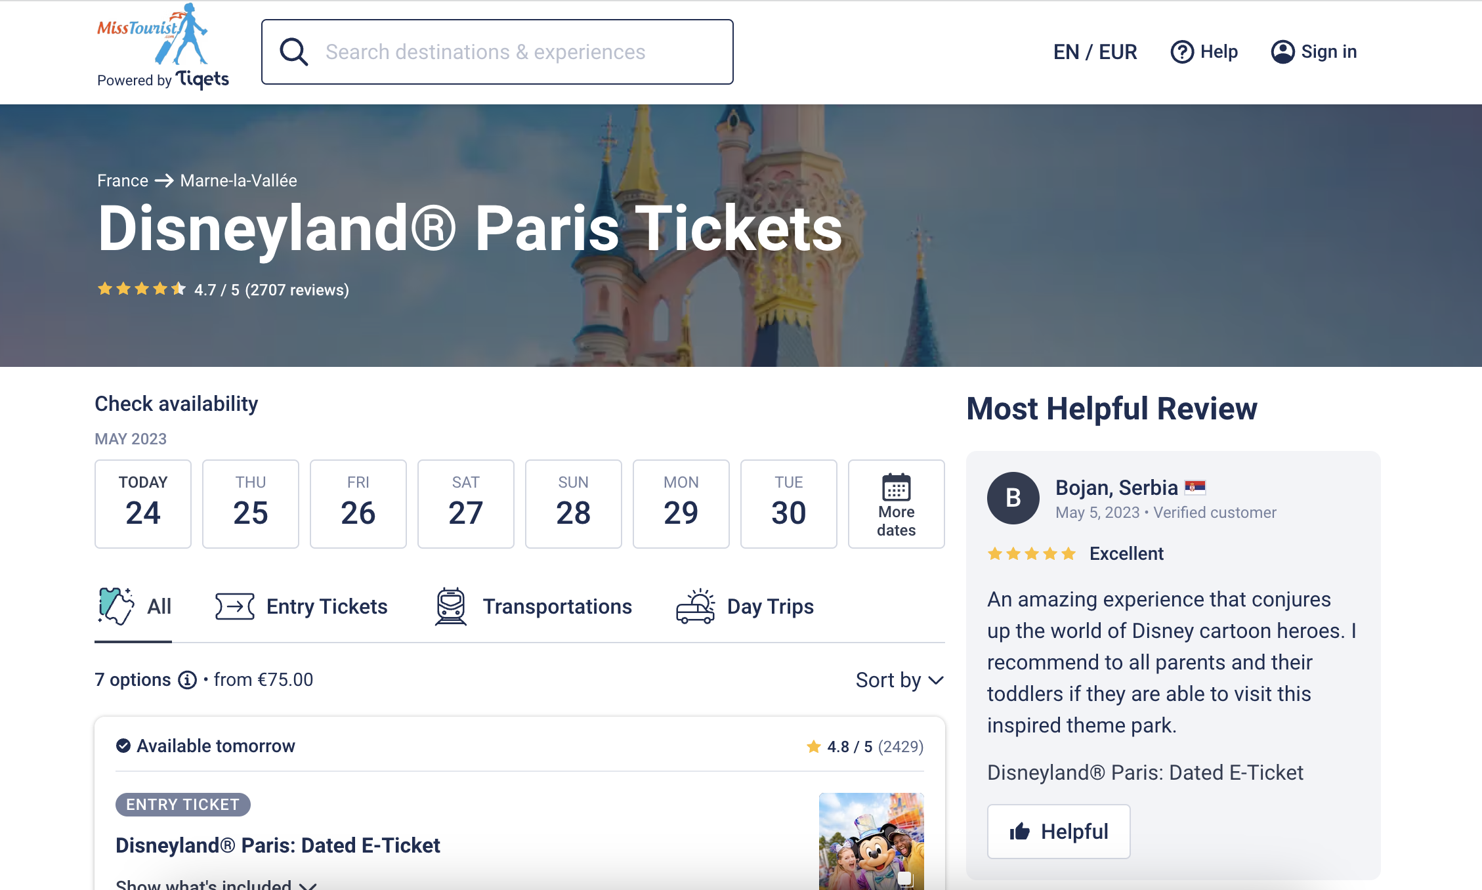Click the Sign in text

pyautogui.click(x=1329, y=52)
